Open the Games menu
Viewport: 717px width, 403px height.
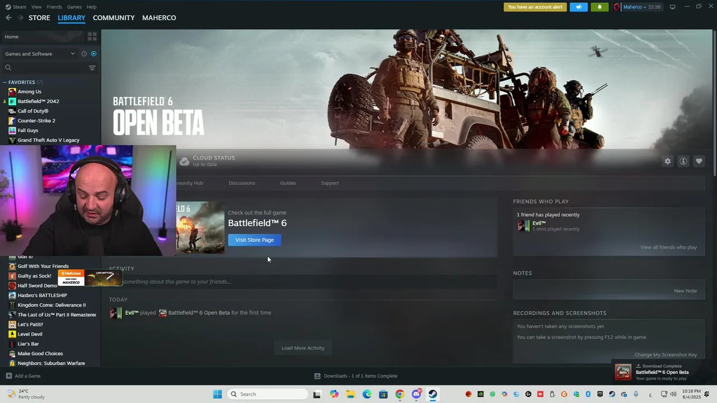74,7
